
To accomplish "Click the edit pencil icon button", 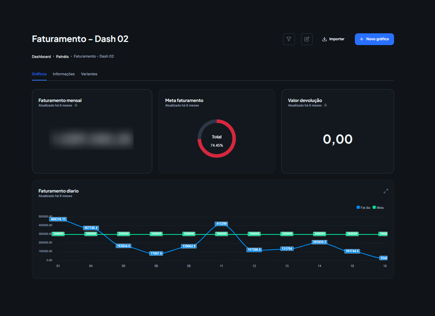I will coord(307,39).
